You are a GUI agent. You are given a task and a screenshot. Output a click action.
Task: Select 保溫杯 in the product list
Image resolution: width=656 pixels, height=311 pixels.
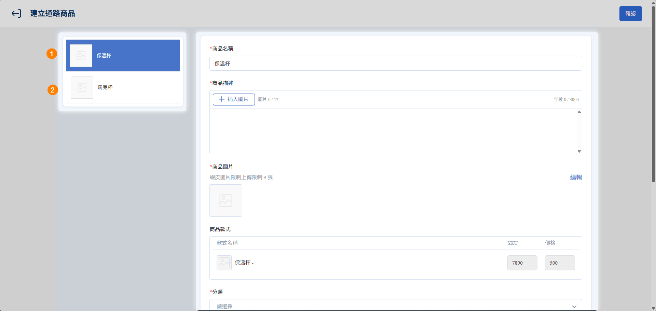pos(137,56)
